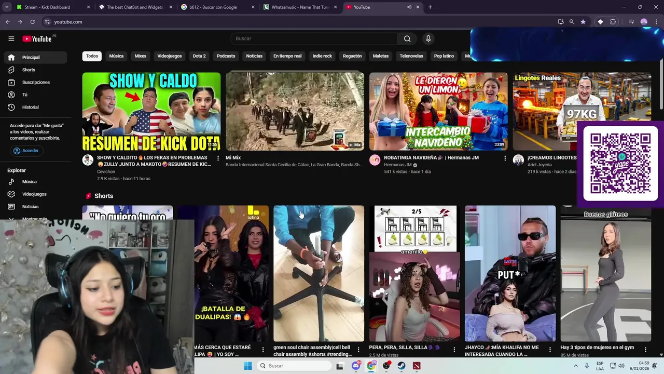Viewport: 664px width, 374px height.
Task: Switch to Whatsamusic tab
Action: click(x=300, y=7)
